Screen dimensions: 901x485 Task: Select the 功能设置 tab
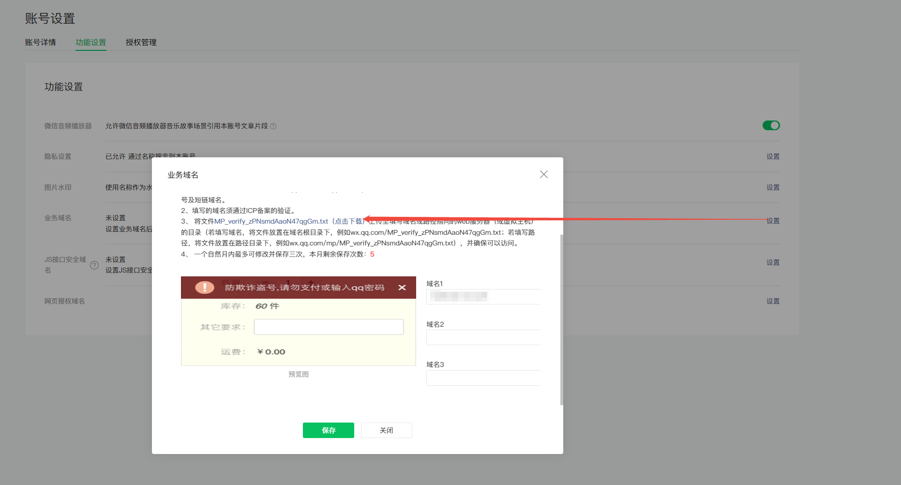pyautogui.click(x=90, y=43)
